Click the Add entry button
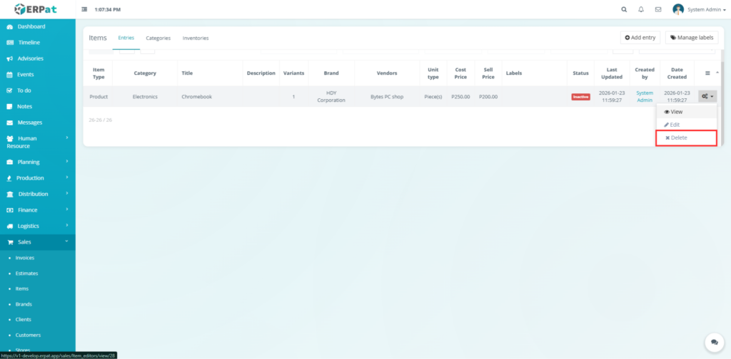Screen dimensions: 731x359 point(640,38)
